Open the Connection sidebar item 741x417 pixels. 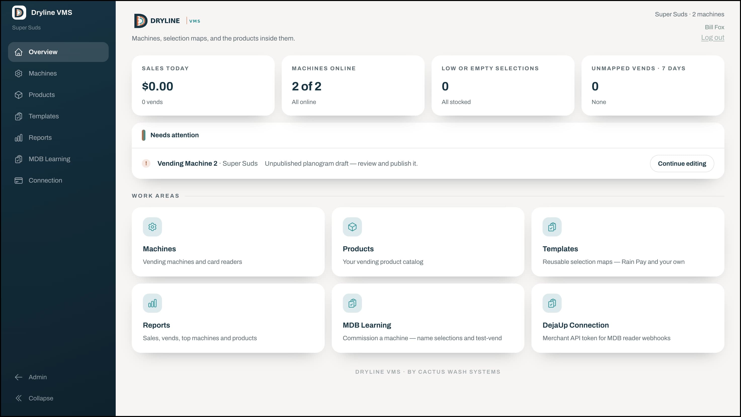(58, 181)
